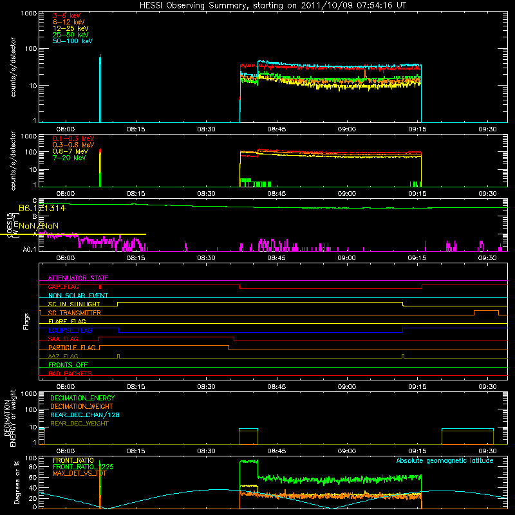
Task: Pick the SAA_FLAG label
Action: point(63,339)
